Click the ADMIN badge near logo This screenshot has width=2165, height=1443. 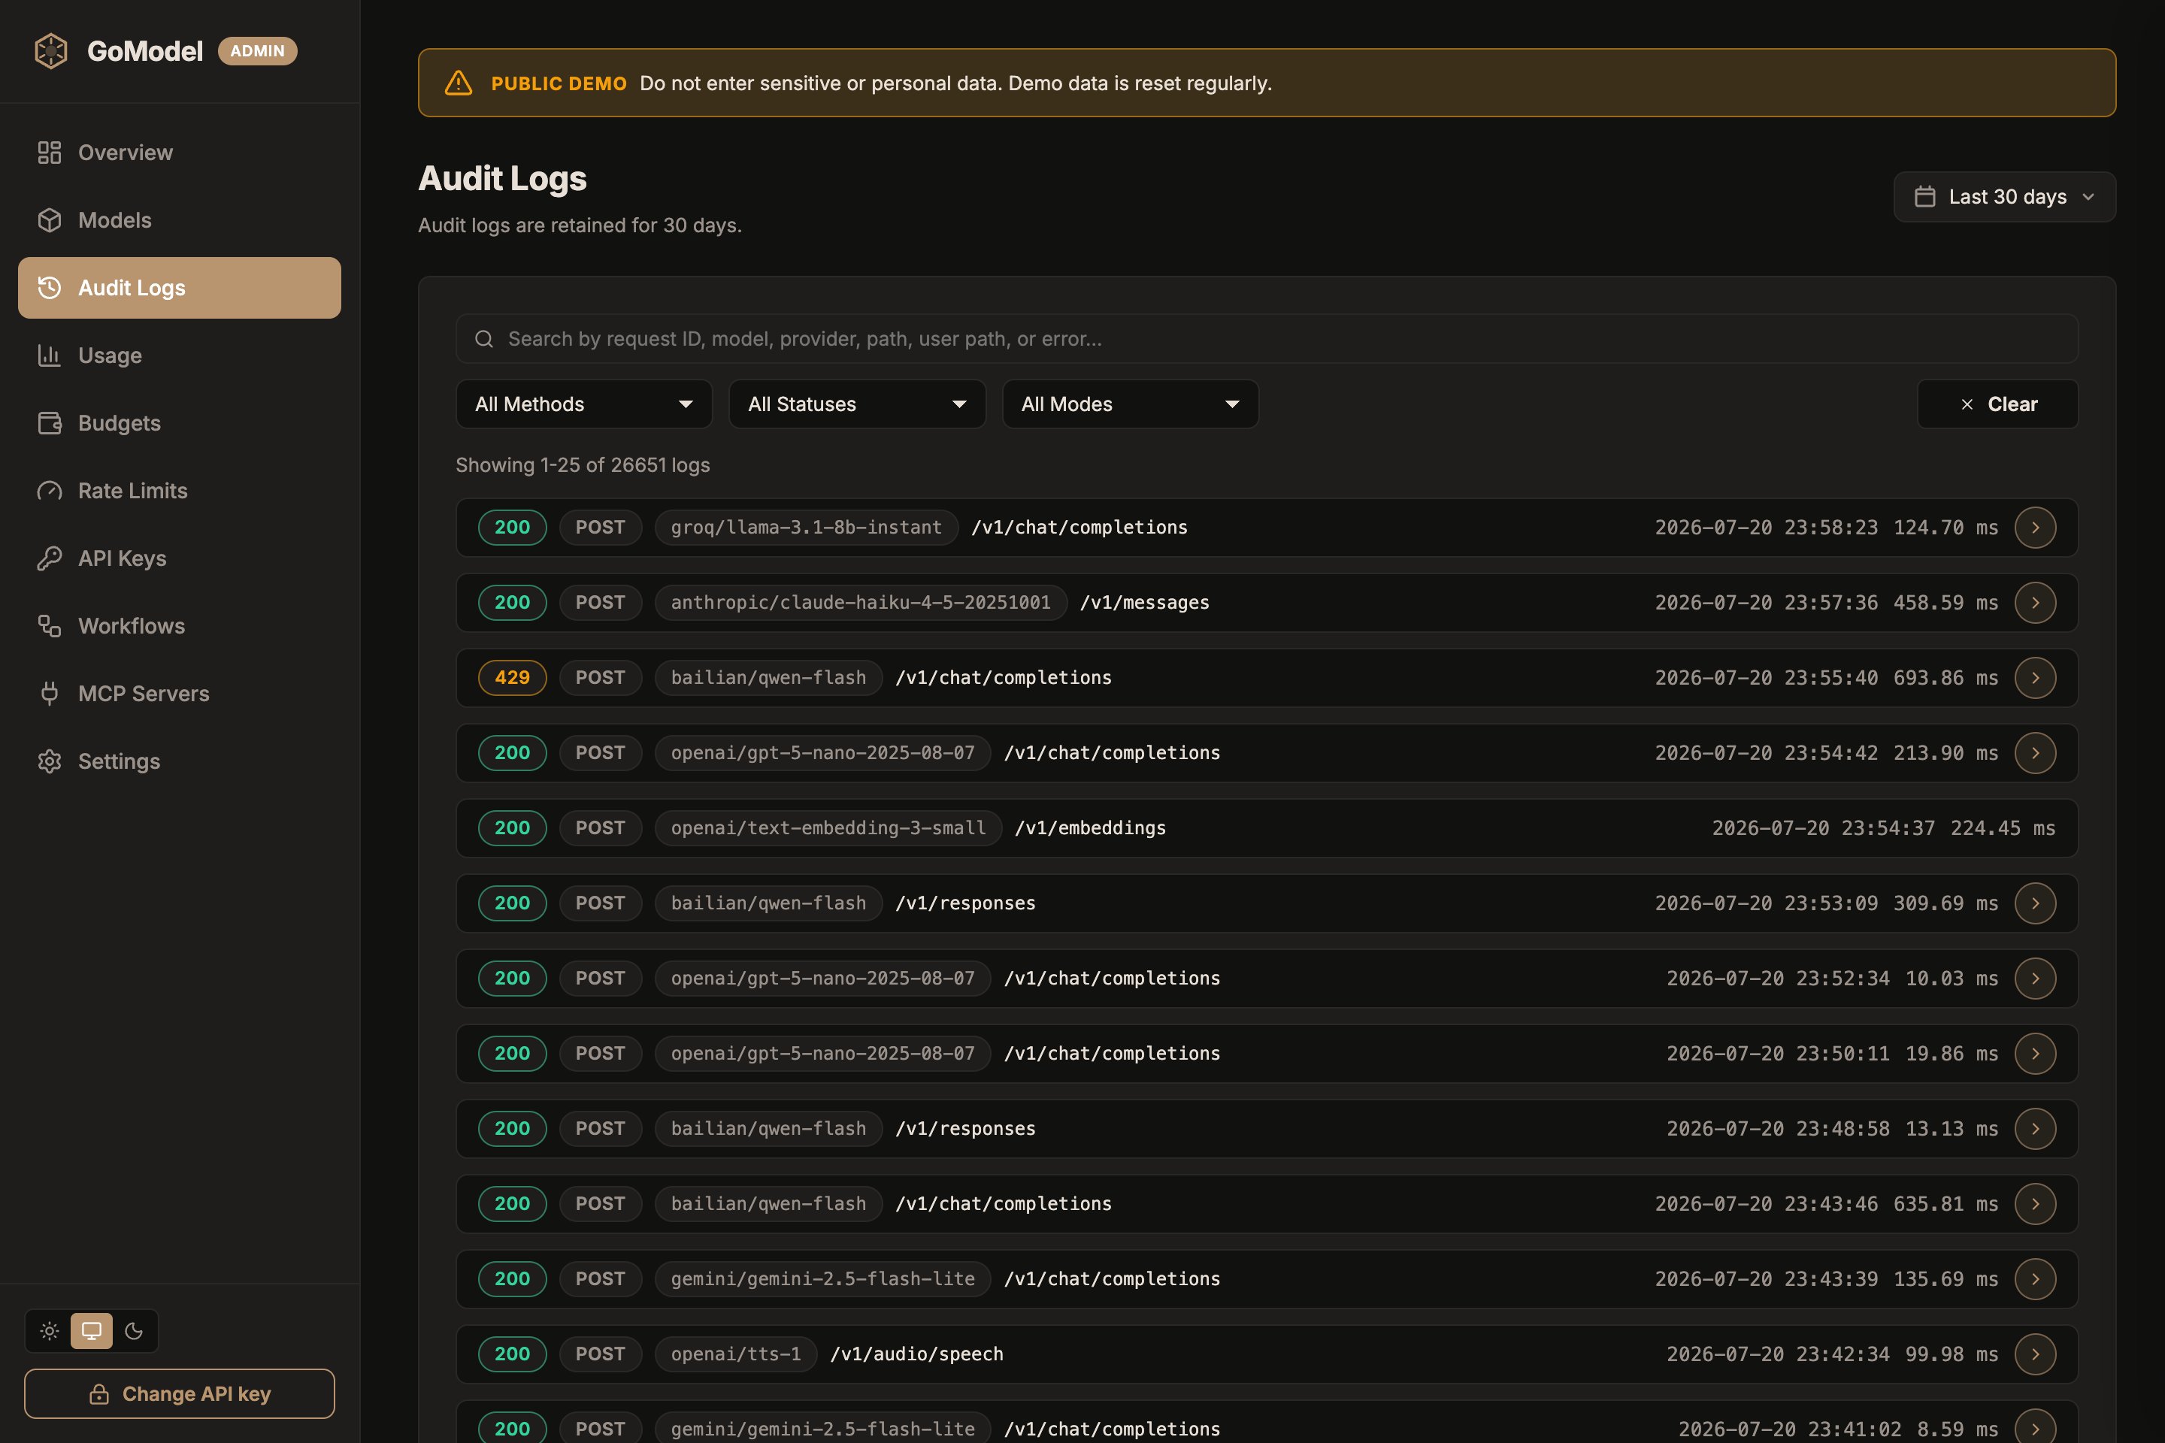click(258, 50)
